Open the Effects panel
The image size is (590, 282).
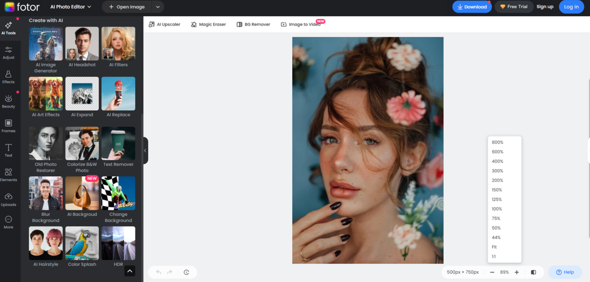click(x=9, y=77)
